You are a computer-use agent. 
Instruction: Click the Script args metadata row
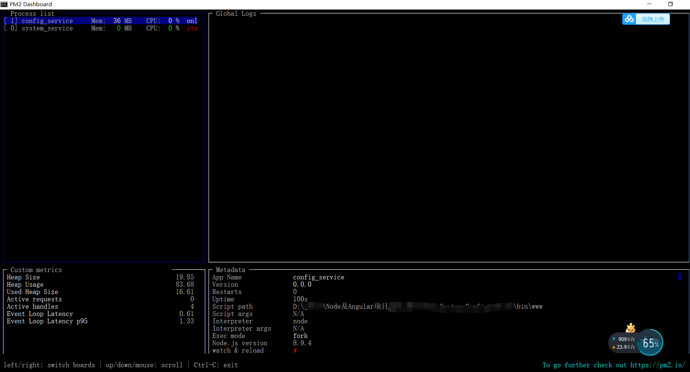click(258, 314)
